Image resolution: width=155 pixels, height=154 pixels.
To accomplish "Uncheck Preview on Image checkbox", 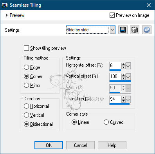I will pyautogui.click(x=112, y=15).
